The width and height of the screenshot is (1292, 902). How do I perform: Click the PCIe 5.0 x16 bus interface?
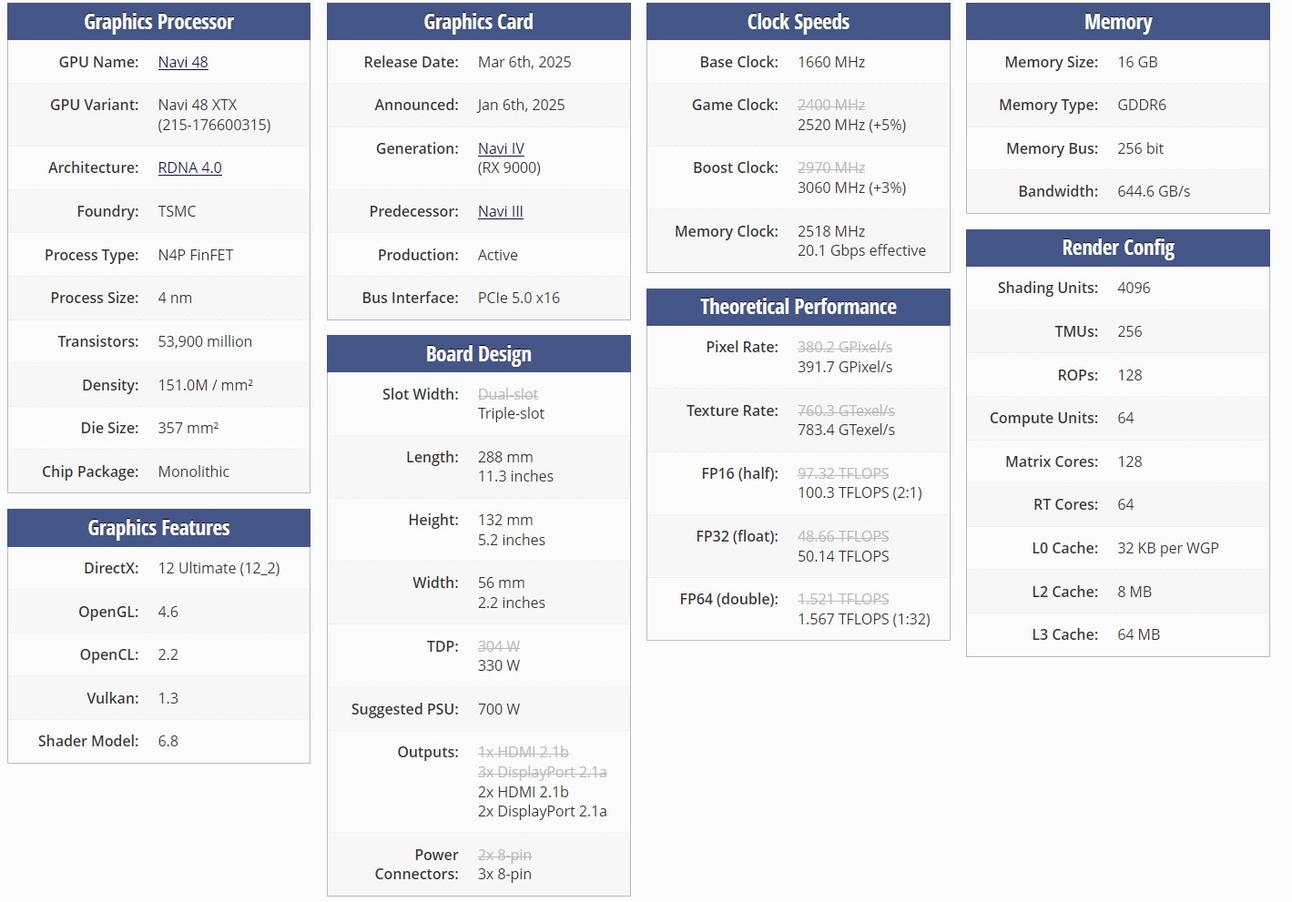pyautogui.click(x=519, y=298)
